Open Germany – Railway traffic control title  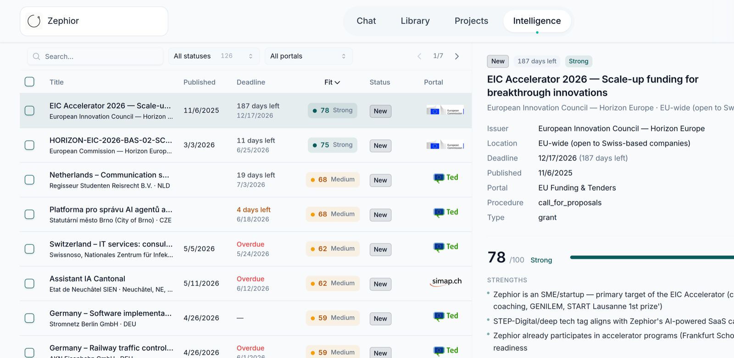pyautogui.click(x=111, y=348)
